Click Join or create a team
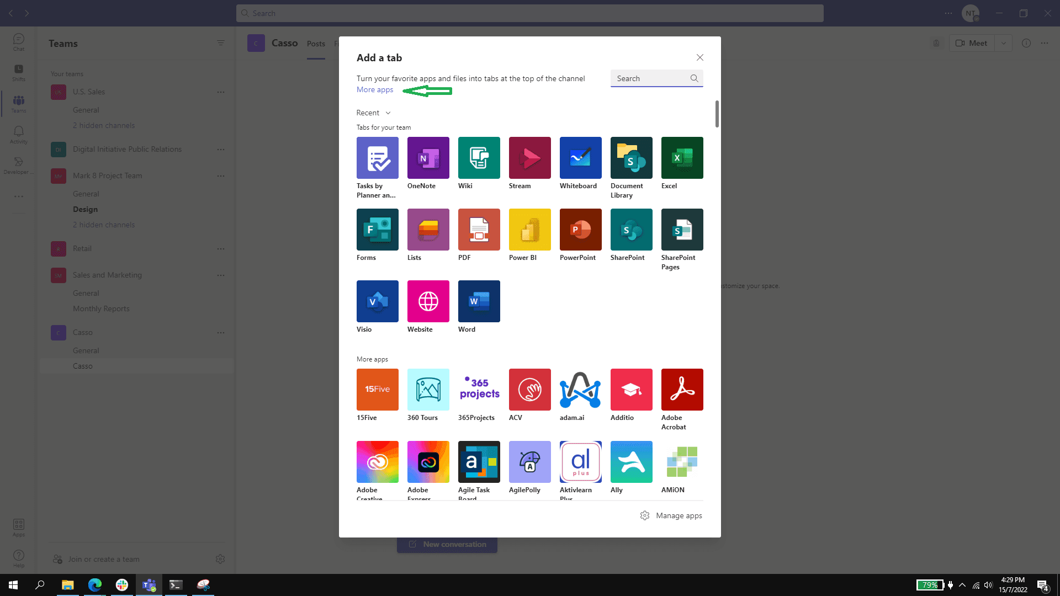Viewport: 1060px width, 596px height. point(96,559)
